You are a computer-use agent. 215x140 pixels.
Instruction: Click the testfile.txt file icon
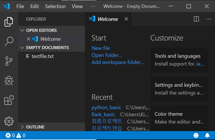(x=27, y=56)
